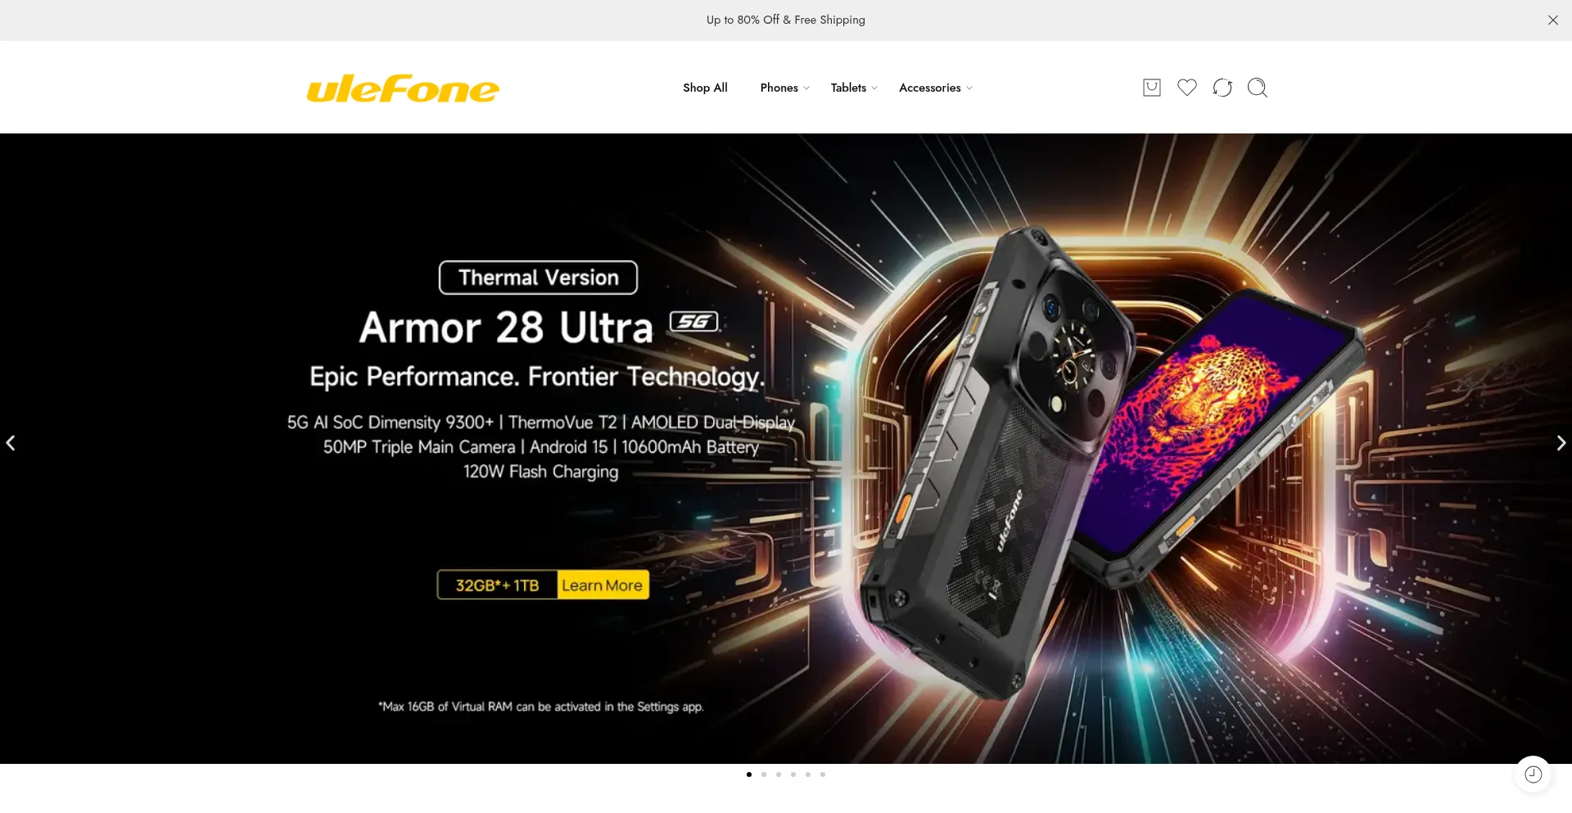Click the Learn More button
Viewport: 1572px width, 813px height.
(603, 585)
